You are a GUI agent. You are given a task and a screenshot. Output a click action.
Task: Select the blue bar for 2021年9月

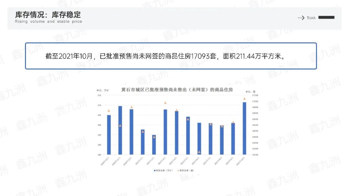(233, 139)
